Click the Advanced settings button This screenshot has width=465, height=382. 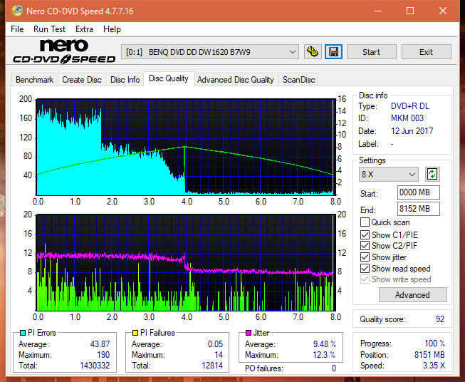pyautogui.click(x=412, y=295)
